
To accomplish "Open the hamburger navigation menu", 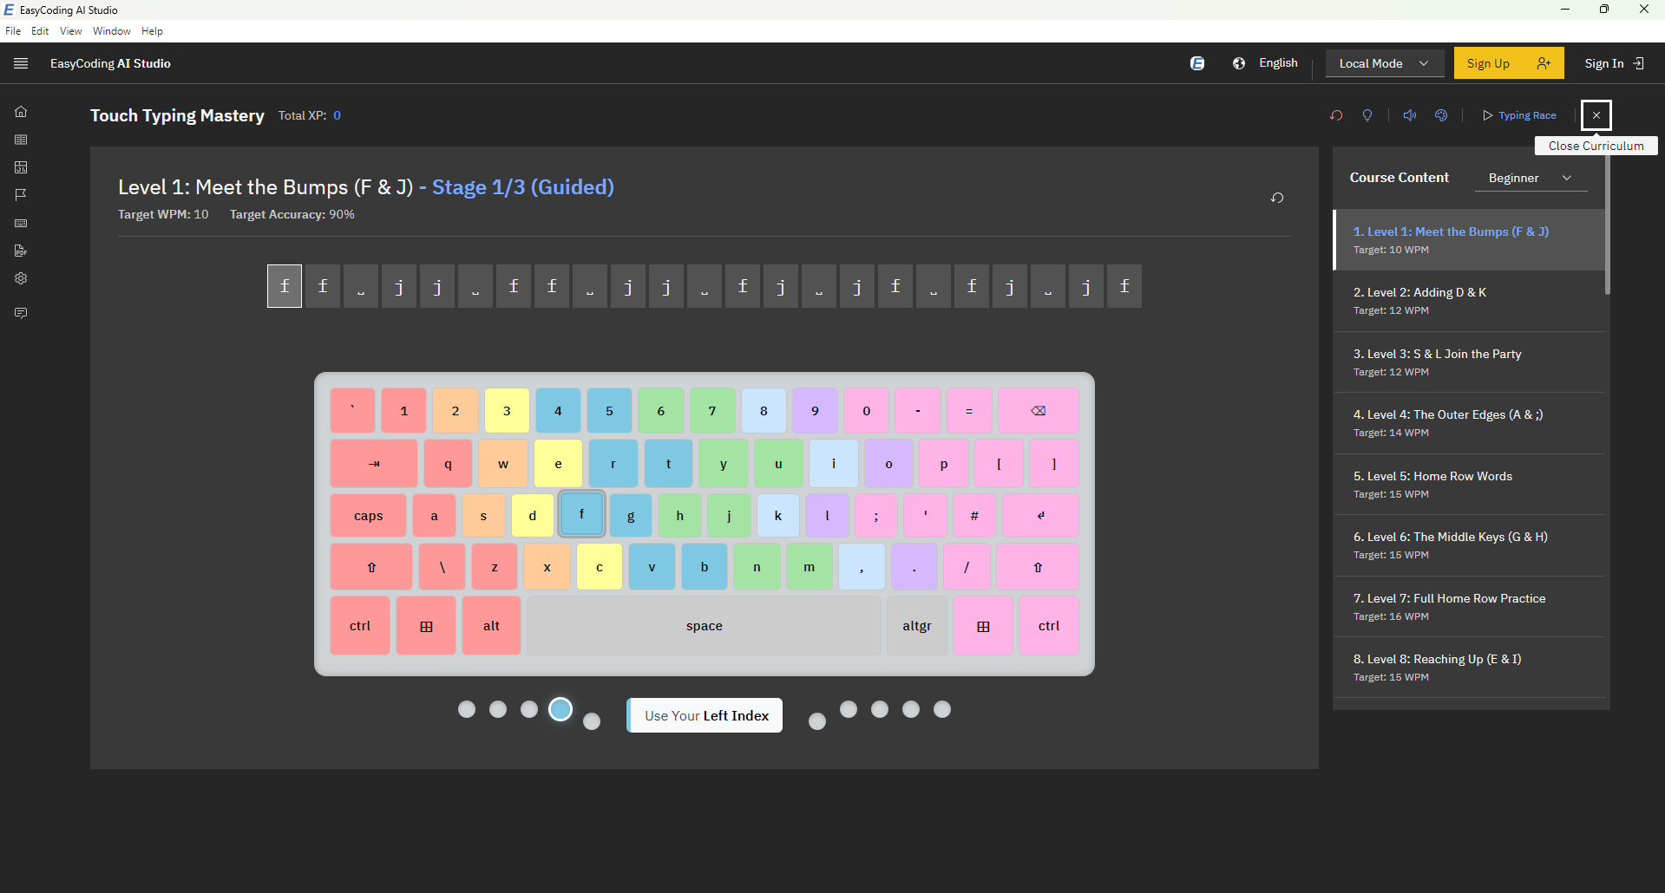I will click(21, 63).
